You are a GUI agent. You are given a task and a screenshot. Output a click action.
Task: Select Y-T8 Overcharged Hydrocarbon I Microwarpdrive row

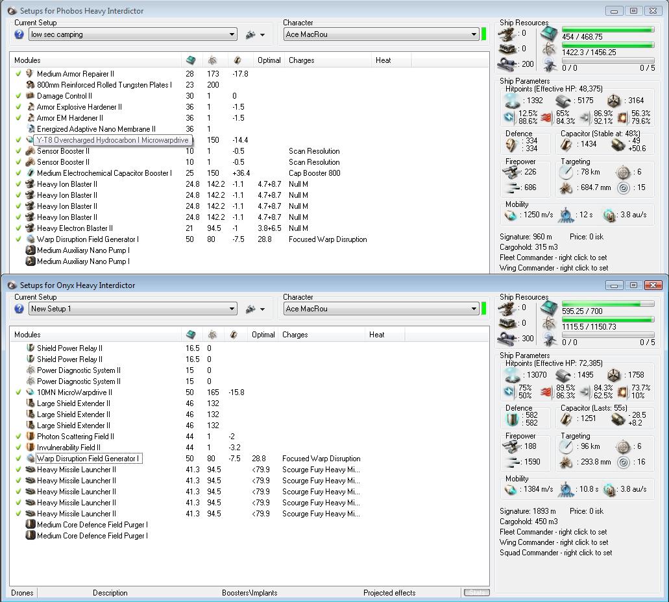click(112, 140)
